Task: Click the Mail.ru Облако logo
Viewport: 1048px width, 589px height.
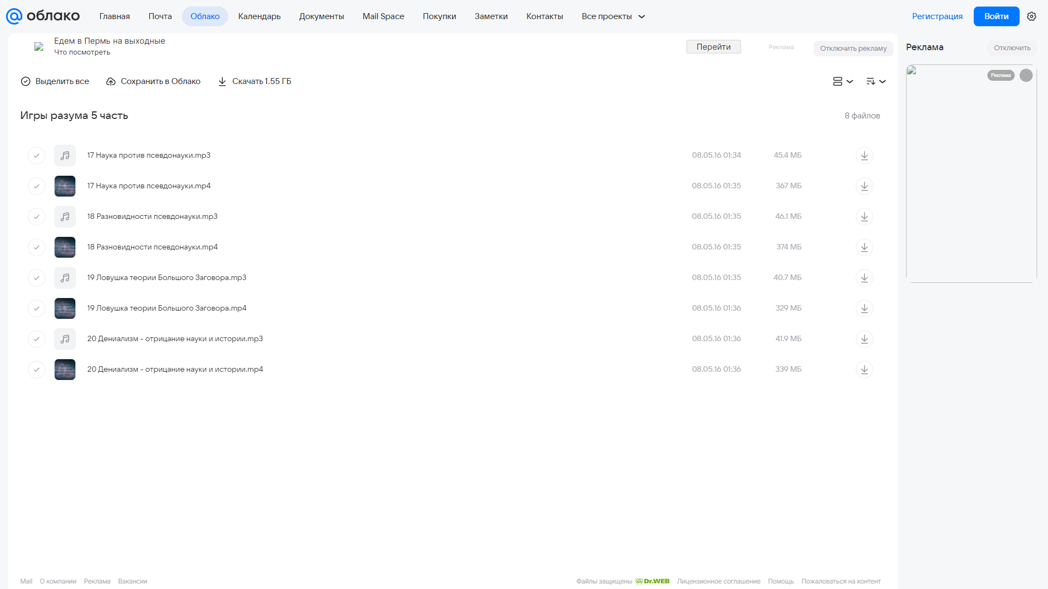Action: pyautogui.click(x=43, y=16)
